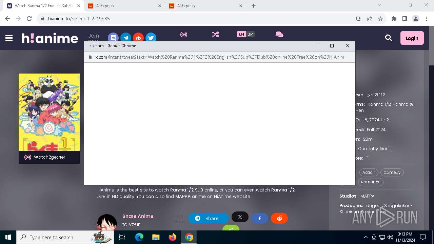Click the install app icon in address bar
The width and height of the screenshot is (434, 244).
click(x=359, y=19)
